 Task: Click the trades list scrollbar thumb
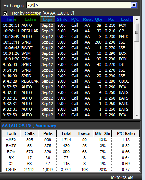click(x=137, y=32)
